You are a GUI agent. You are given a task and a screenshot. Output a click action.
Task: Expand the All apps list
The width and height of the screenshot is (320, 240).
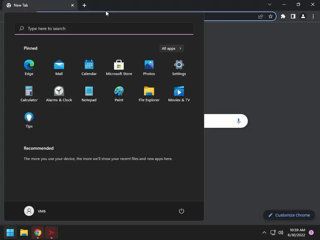tap(172, 48)
